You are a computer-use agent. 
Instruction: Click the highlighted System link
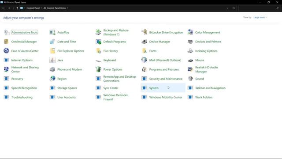pyautogui.click(x=154, y=88)
